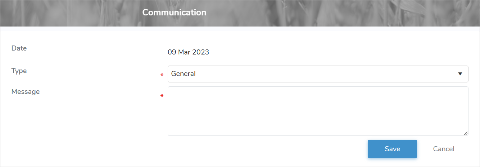Click the red asterisk beside Message

(162, 96)
